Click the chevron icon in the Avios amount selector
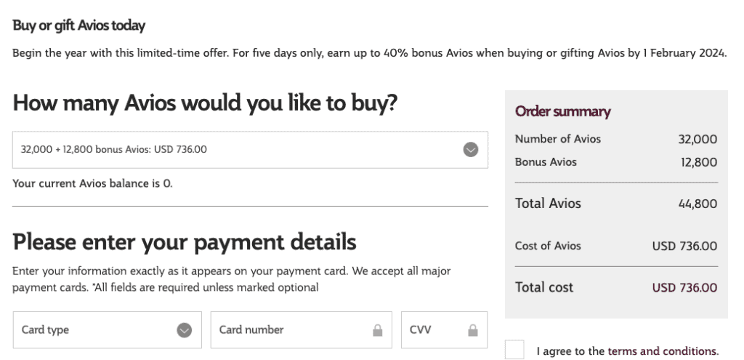Image resolution: width=744 pixels, height=360 pixels. (x=471, y=150)
